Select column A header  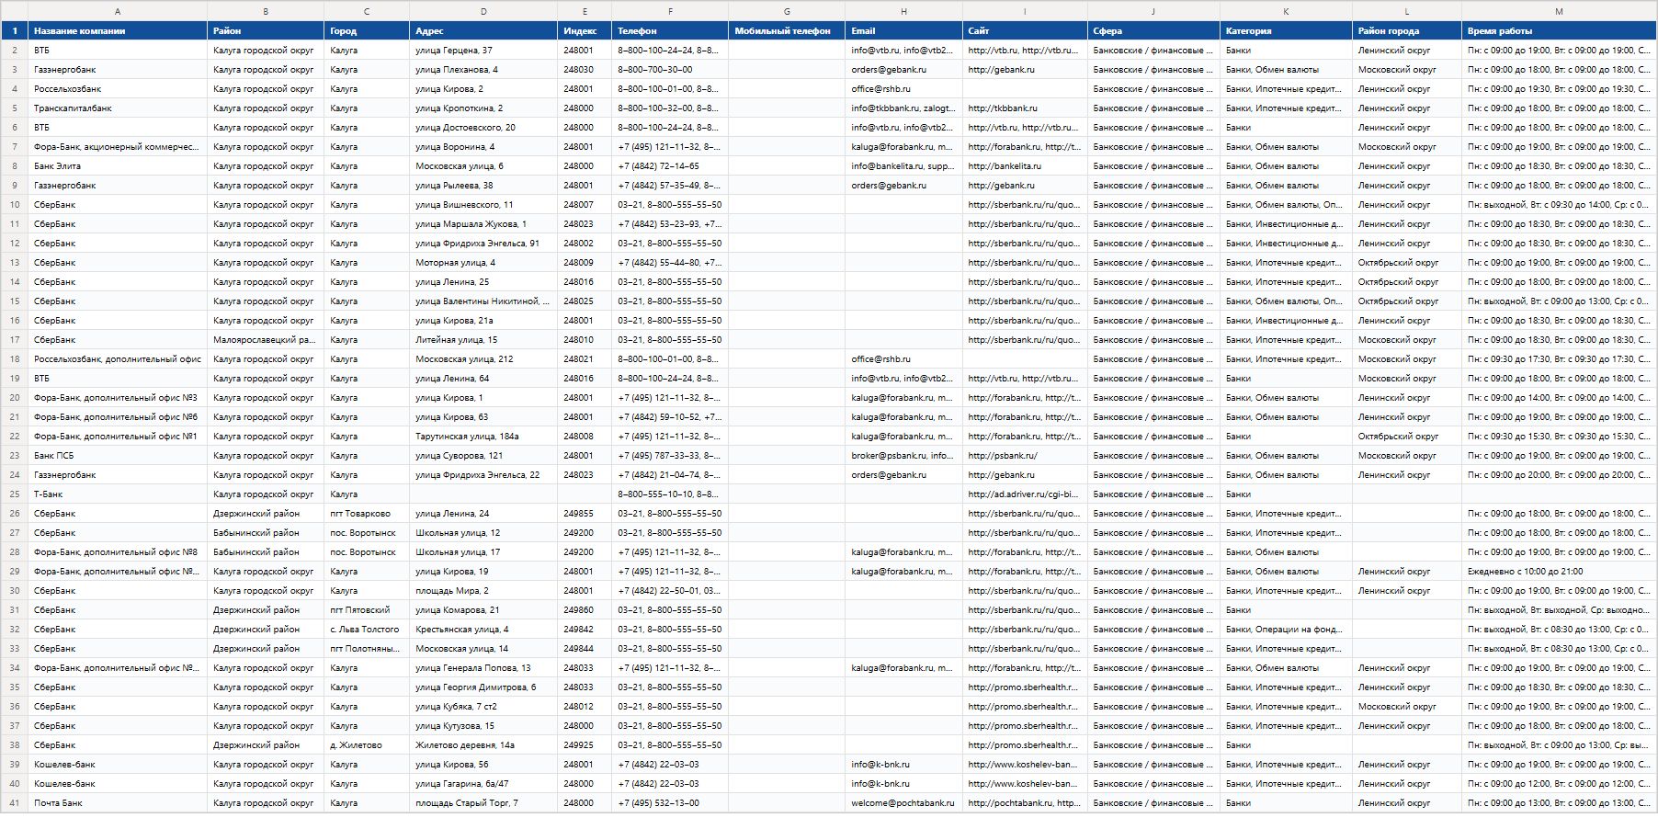[118, 11]
